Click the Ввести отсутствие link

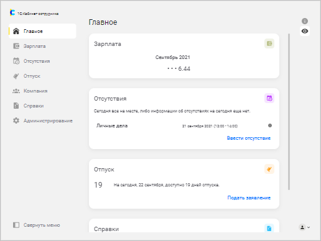(249, 138)
